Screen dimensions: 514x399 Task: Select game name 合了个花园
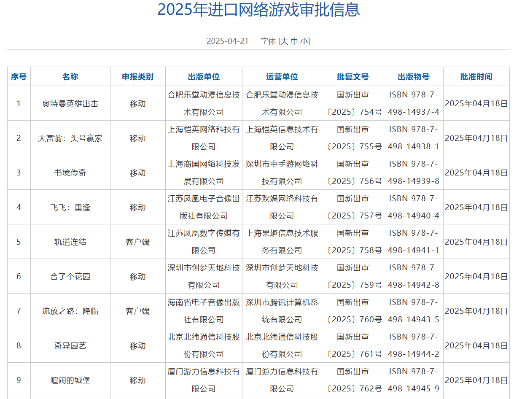tap(70, 276)
